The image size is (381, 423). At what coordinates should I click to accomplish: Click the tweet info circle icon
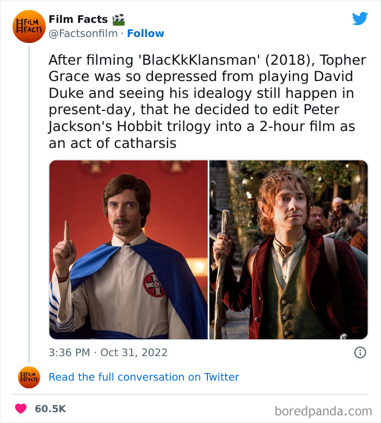click(360, 352)
